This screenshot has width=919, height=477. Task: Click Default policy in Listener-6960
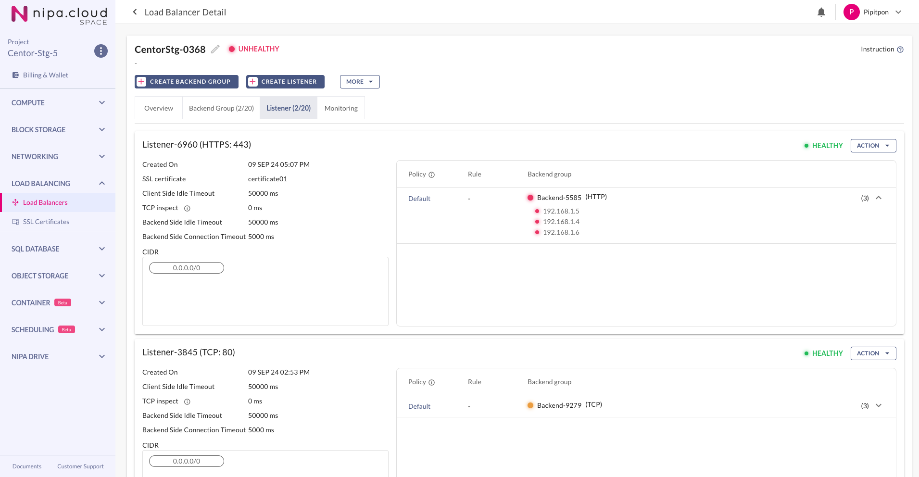pos(419,199)
